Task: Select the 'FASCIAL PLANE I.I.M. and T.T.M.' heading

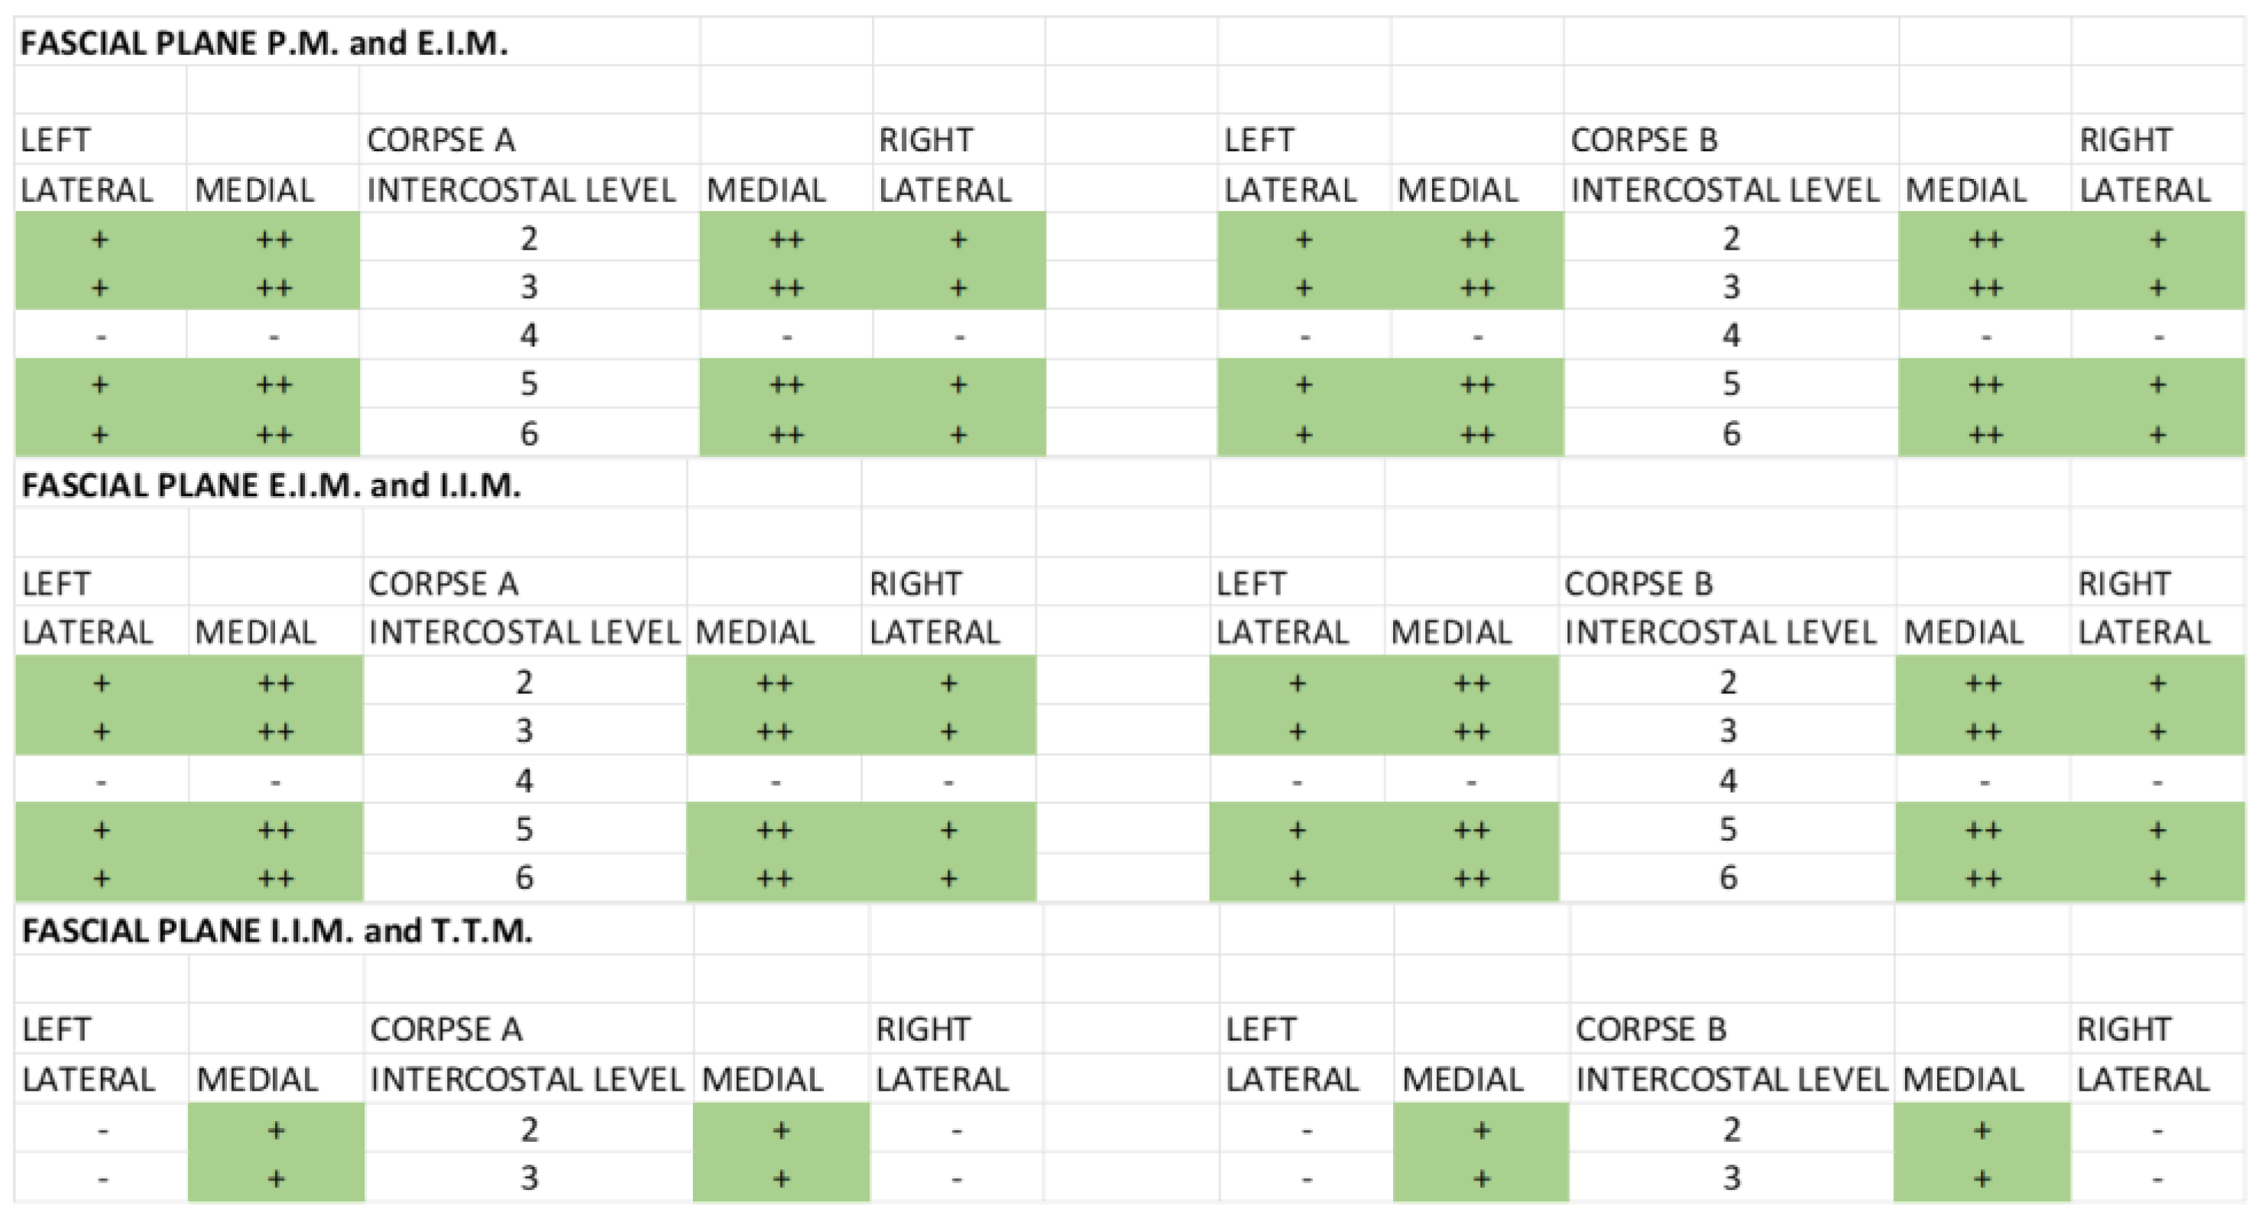Action: coord(277,929)
